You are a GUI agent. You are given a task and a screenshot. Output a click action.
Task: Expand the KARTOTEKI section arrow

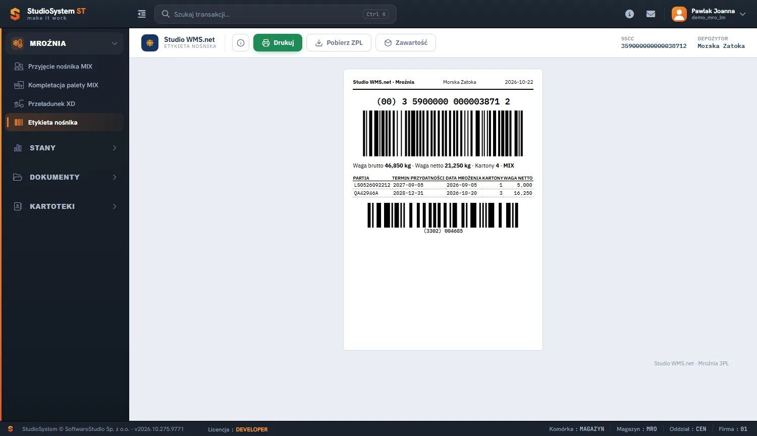pyautogui.click(x=115, y=206)
